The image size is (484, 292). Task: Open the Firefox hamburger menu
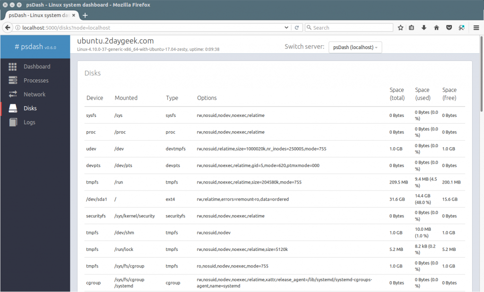click(x=476, y=27)
